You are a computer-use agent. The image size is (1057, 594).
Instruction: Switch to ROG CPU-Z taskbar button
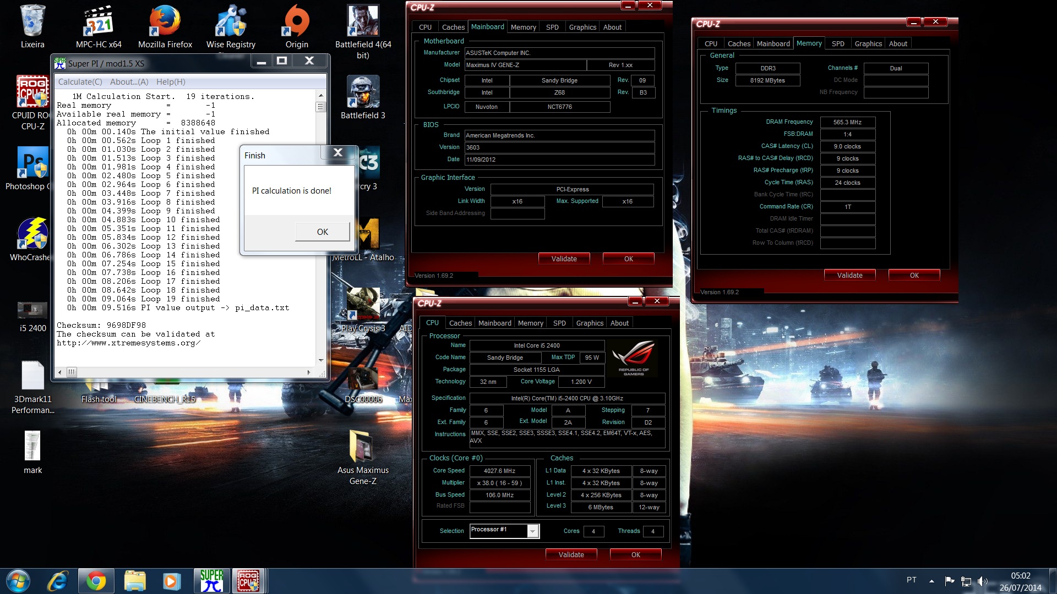tap(249, 581)
